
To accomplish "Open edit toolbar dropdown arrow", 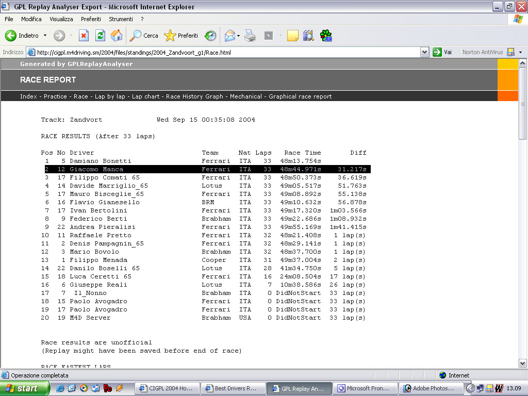I will pos(280,36).
